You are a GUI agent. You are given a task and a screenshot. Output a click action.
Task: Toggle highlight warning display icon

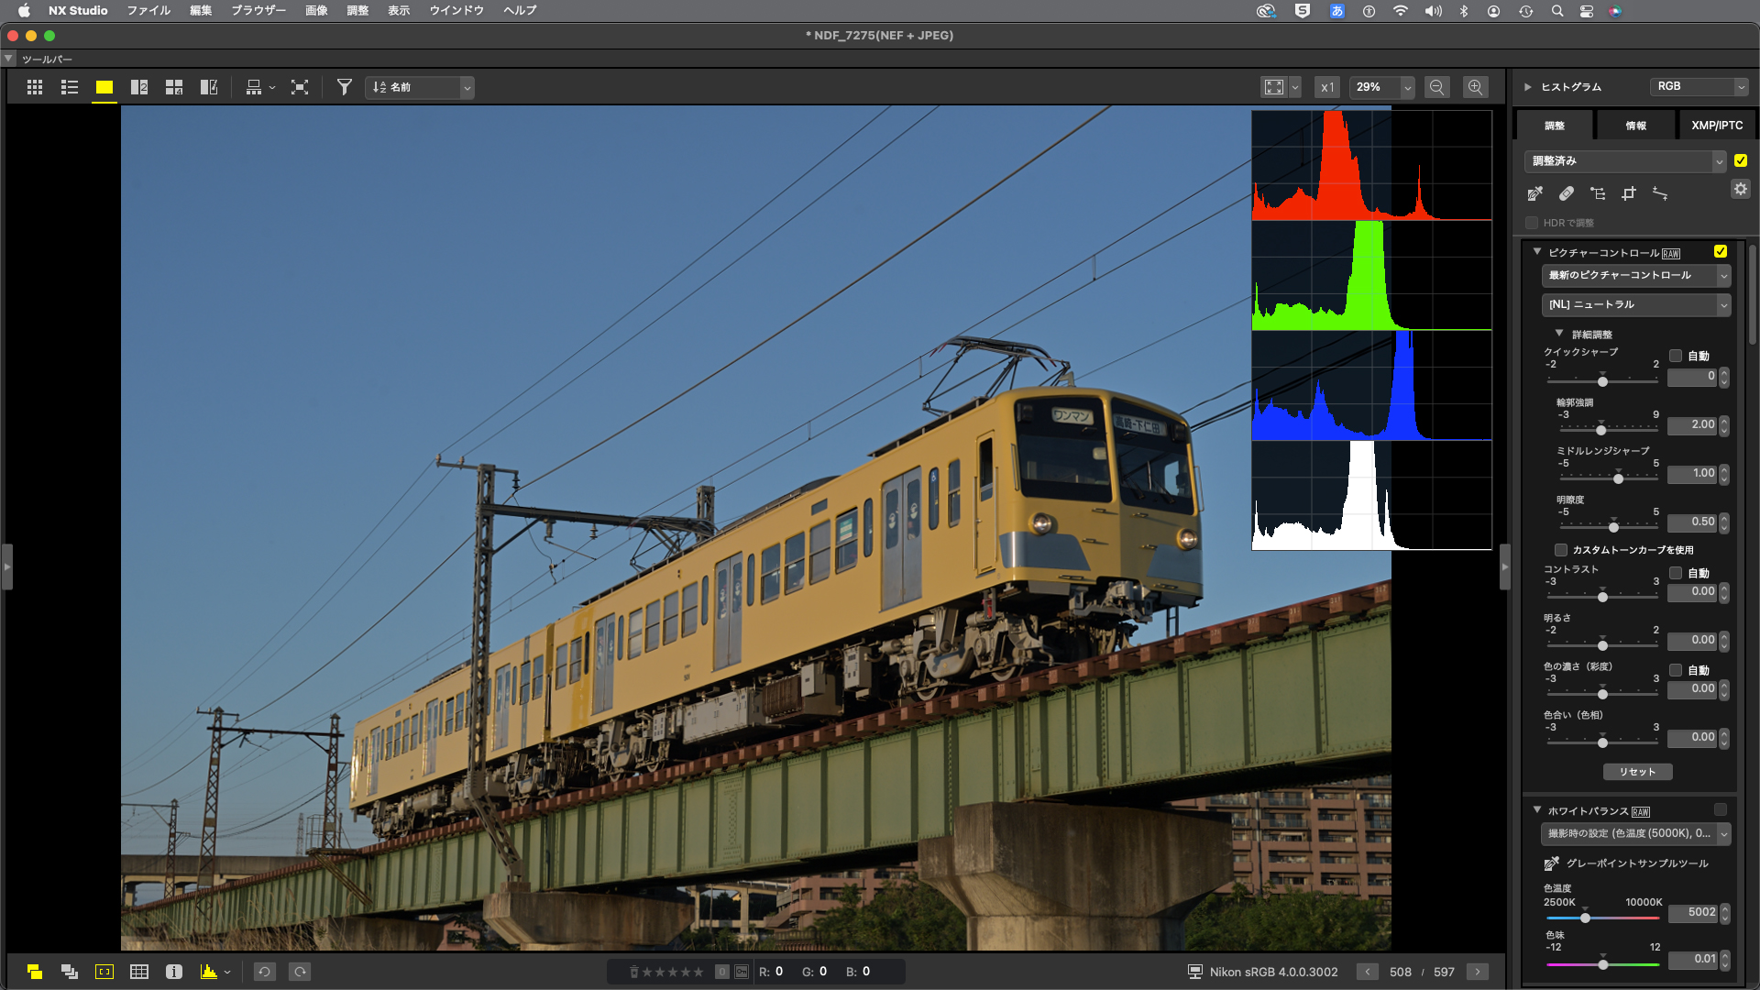[35, 972]
